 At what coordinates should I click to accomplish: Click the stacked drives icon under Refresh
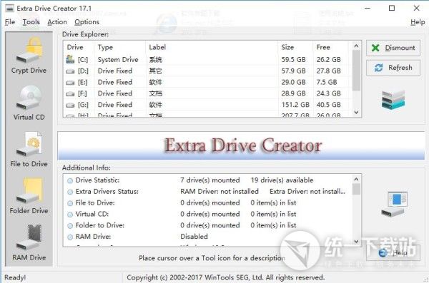393,100
